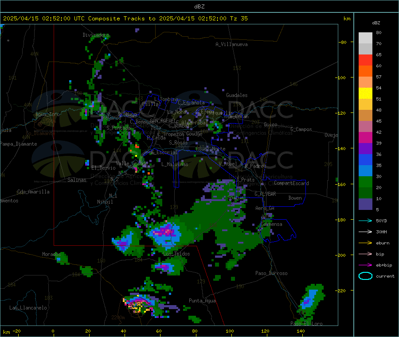Click the 'Valle_Grande' map label
The image size is (399, 337).
[132, 163]
